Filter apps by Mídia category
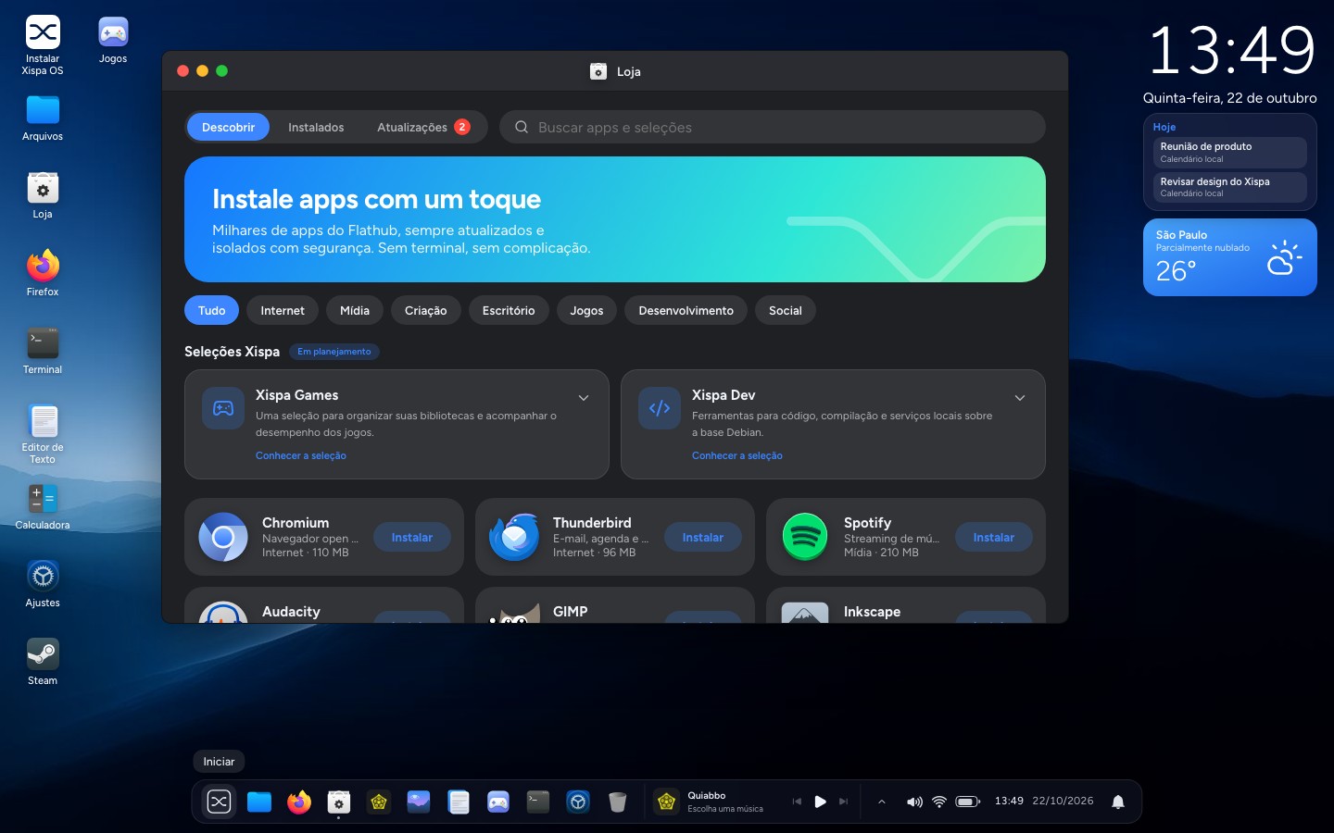This screenshot has height=833, width=1334. click(x=355, y=310)
